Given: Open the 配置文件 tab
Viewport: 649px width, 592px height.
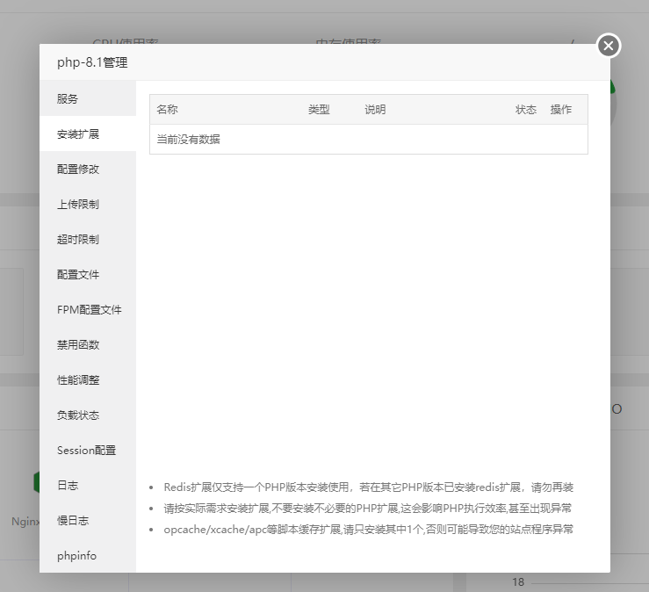Looking at the screenshot, I should click(x=88, y=274).
